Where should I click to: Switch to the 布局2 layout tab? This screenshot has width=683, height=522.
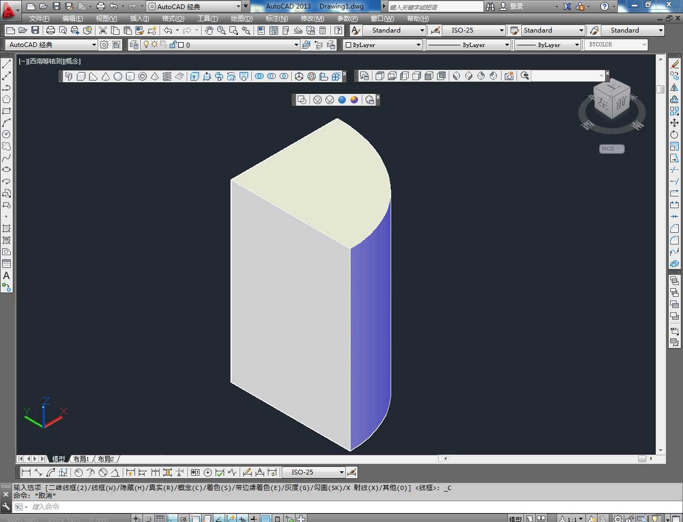tap(106, 459)
